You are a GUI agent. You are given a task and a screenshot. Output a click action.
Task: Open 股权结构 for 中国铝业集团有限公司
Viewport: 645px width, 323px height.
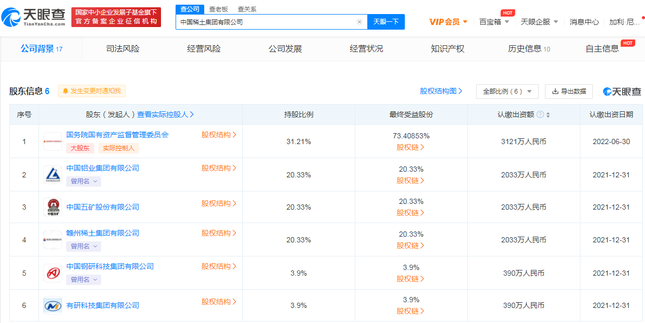click(219, 168)
